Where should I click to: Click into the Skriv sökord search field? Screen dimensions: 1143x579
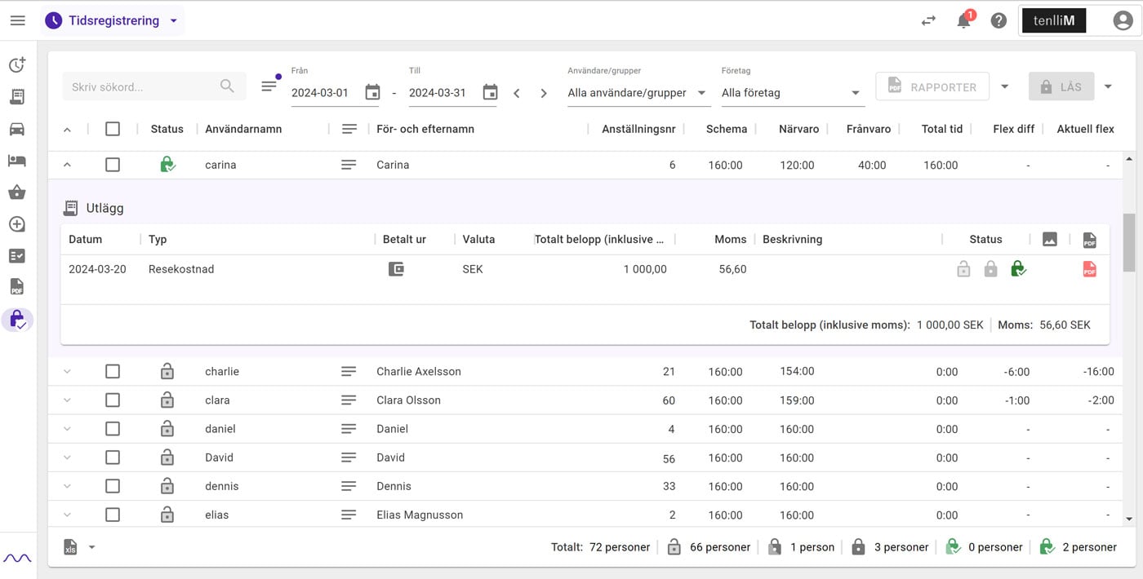pyautogui.click(x=154, y=86)
